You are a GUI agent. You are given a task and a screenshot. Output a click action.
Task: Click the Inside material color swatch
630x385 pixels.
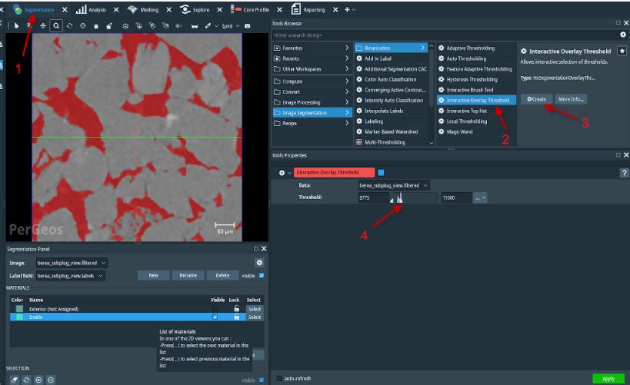coord(19,317)
